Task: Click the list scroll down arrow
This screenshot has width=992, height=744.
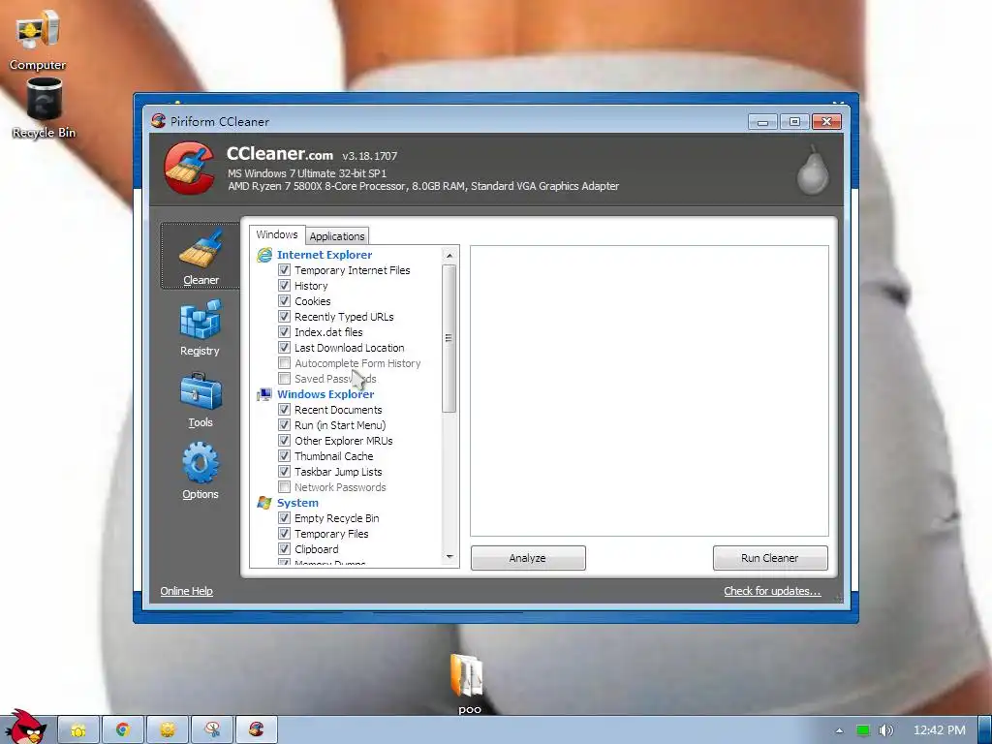Action: [x=449, y=557]
